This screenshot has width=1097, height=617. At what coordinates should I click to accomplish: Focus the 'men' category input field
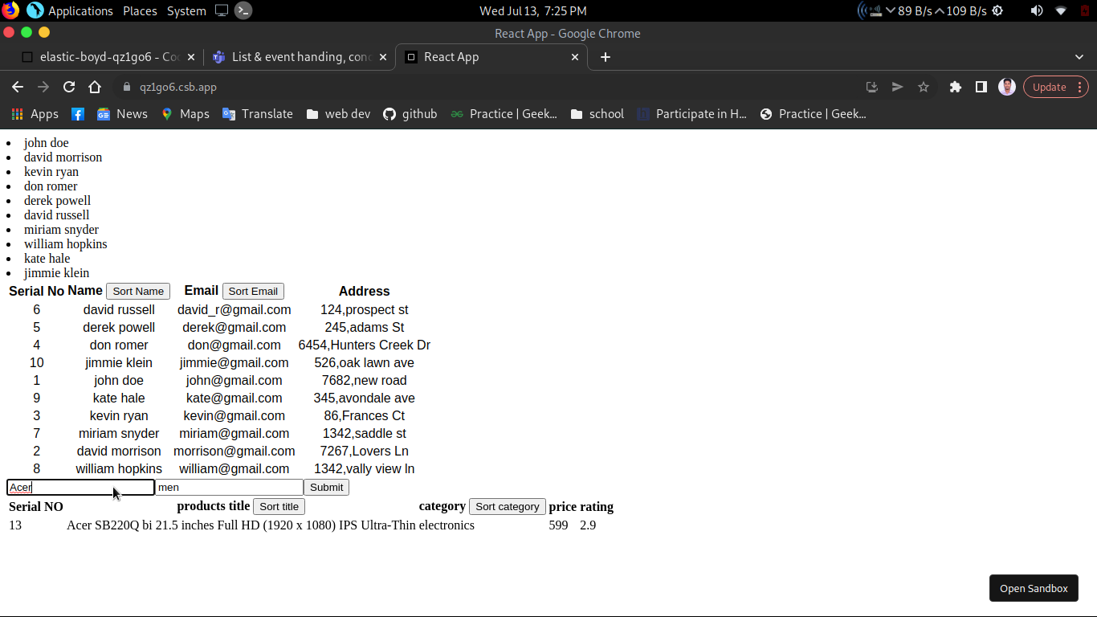coord(229,488)
